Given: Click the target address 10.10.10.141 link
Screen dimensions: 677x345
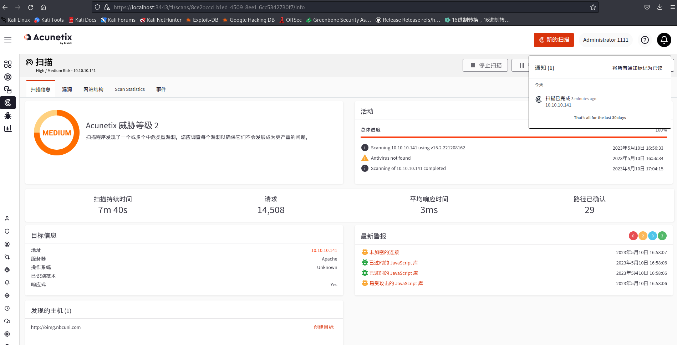Looking at the screenshot, I should (x=324, y=251).
